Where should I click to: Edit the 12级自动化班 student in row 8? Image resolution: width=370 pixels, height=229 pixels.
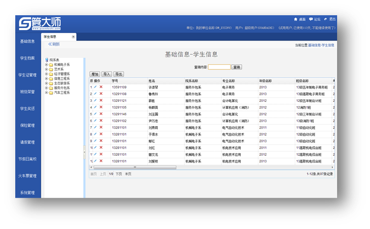coord(95,134)
